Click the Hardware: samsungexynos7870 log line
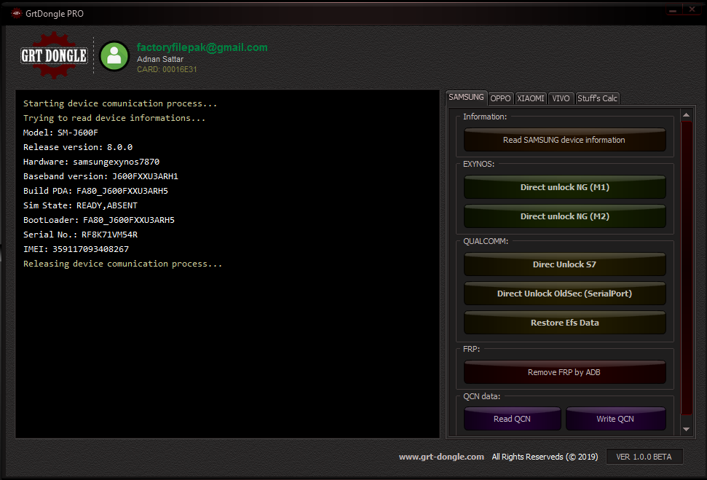The height and width of the screenshot is (480, 707). pos(91,162)
